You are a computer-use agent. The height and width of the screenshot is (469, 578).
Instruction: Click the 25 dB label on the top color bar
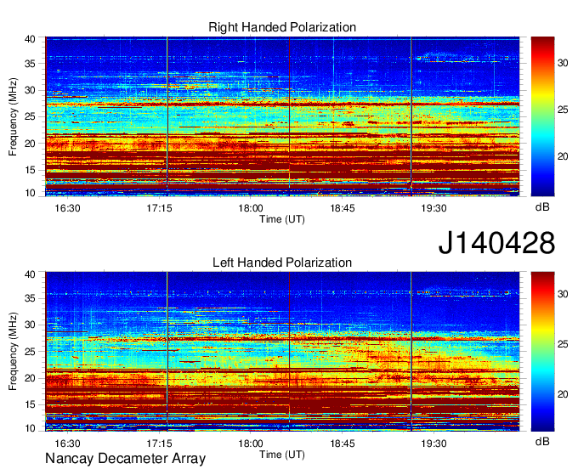[x=563, y=110]
